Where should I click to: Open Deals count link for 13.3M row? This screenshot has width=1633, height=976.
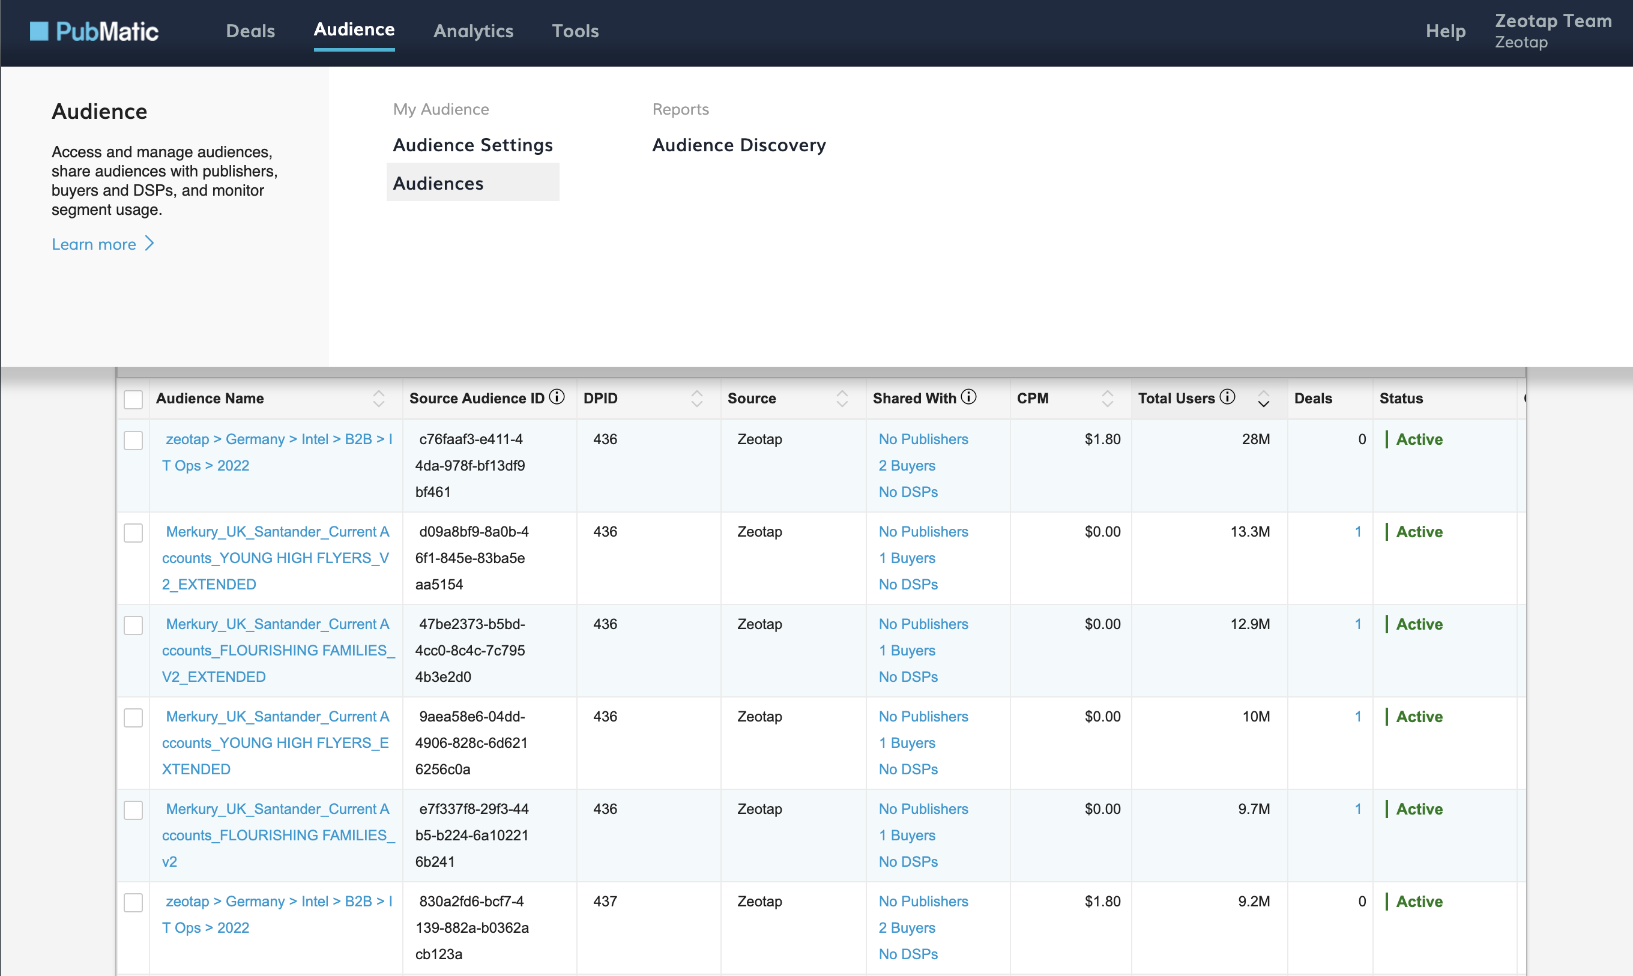pos(1357,531)
